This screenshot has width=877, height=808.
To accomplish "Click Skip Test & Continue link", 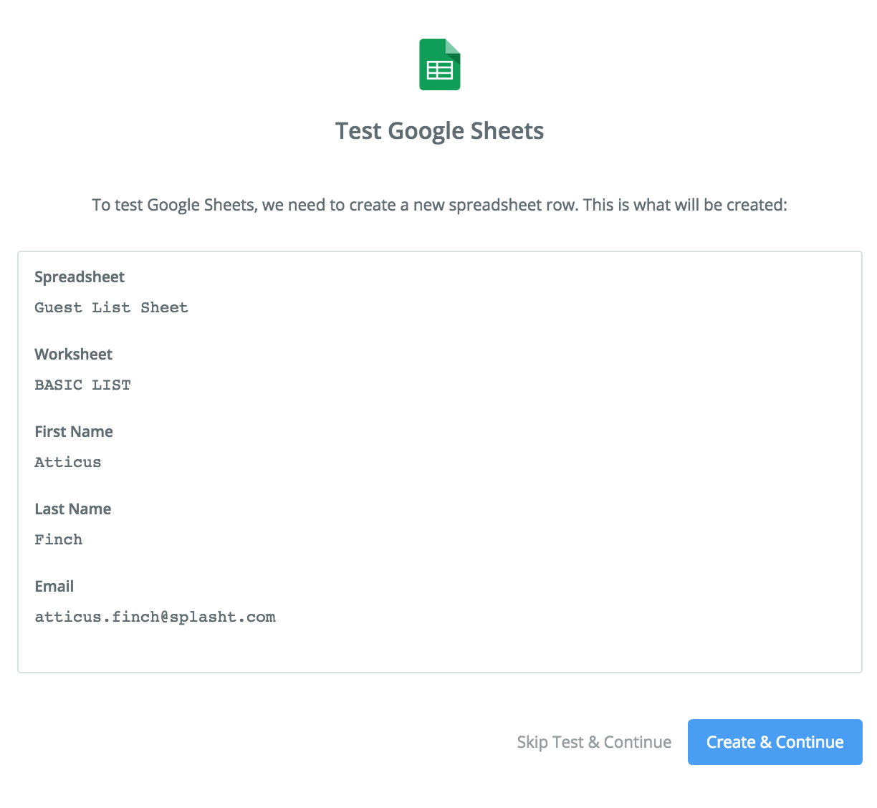I will point(594,742).
